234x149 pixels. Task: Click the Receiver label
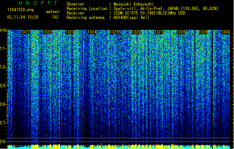(x=76, y=13)
